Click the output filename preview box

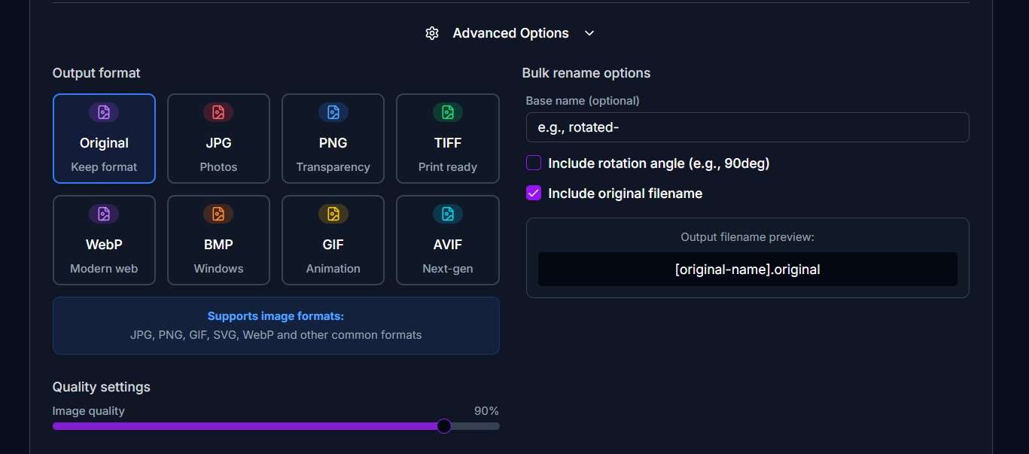pos(747,269)
